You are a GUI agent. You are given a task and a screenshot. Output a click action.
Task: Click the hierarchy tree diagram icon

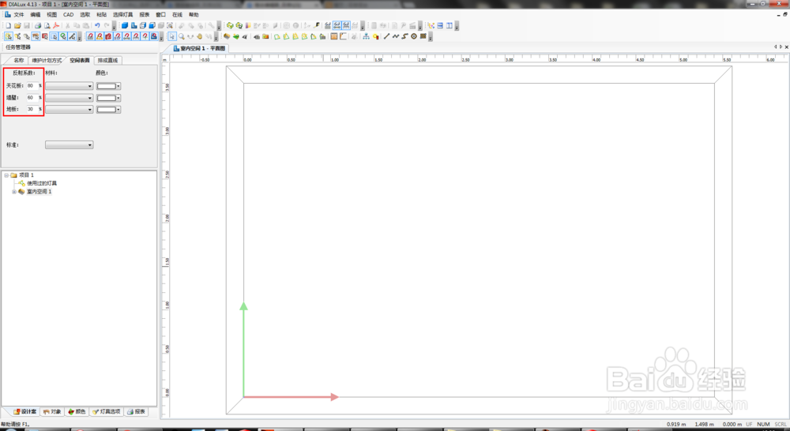[366, 36]
